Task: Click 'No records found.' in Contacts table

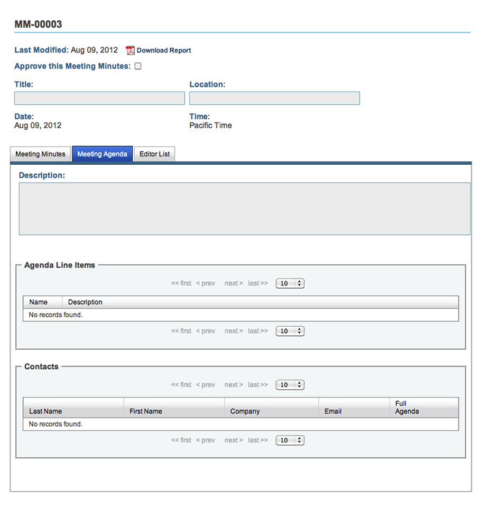Action: [x=56, y=425]
